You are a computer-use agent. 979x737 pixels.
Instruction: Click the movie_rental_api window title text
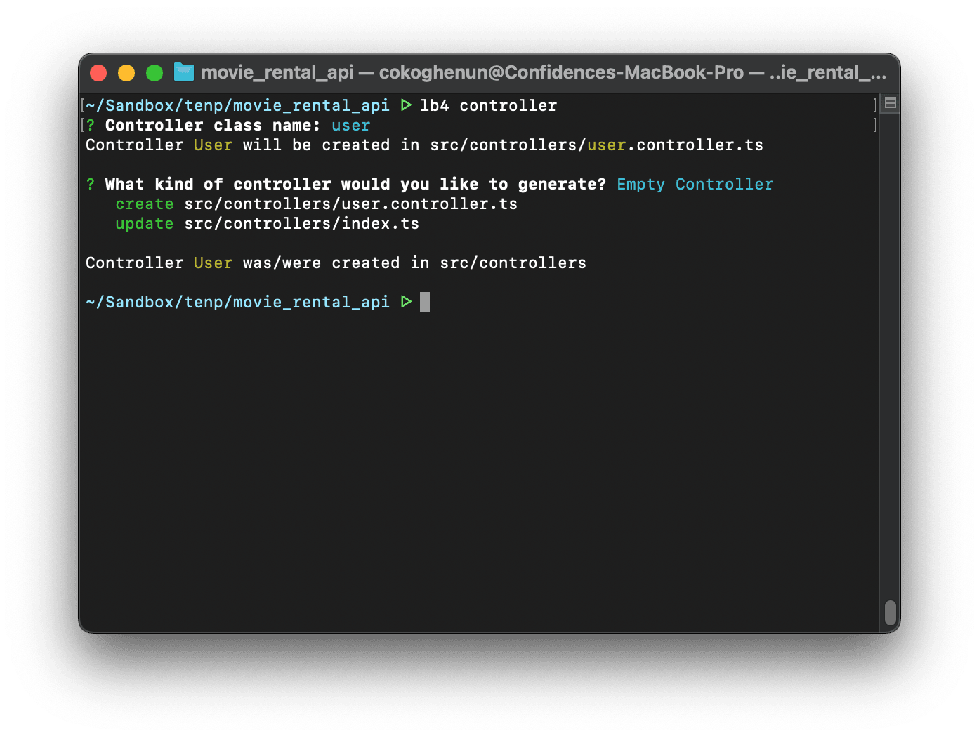coord(277,73)
